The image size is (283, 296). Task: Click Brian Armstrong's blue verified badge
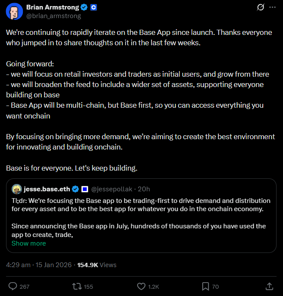pyautogui.click(x=85, y=7)
